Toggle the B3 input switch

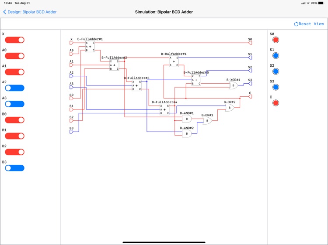click(x=14, y=168)
